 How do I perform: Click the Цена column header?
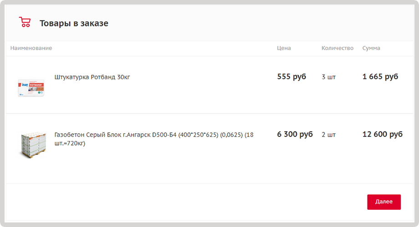click(x=284, y=48)
